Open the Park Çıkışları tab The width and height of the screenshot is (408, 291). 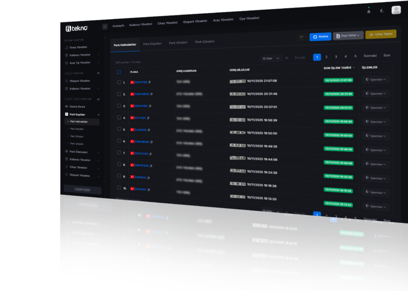point(205,41)
